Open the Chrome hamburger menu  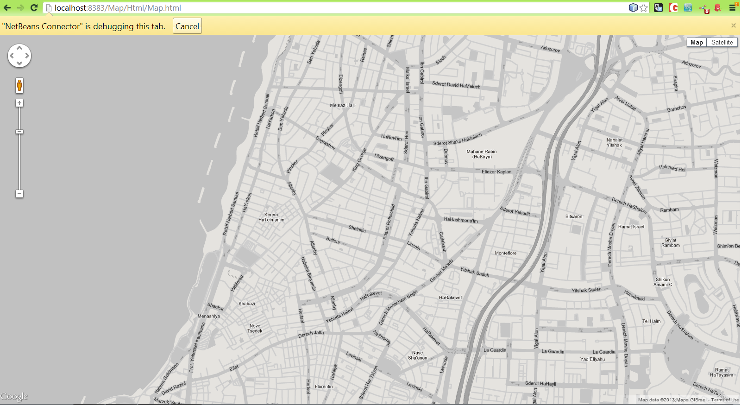pos(732,8)
